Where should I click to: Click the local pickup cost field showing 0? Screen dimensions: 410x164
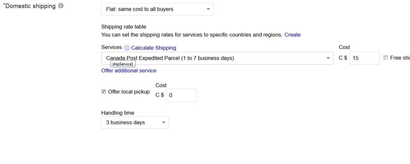click(181, 95)
